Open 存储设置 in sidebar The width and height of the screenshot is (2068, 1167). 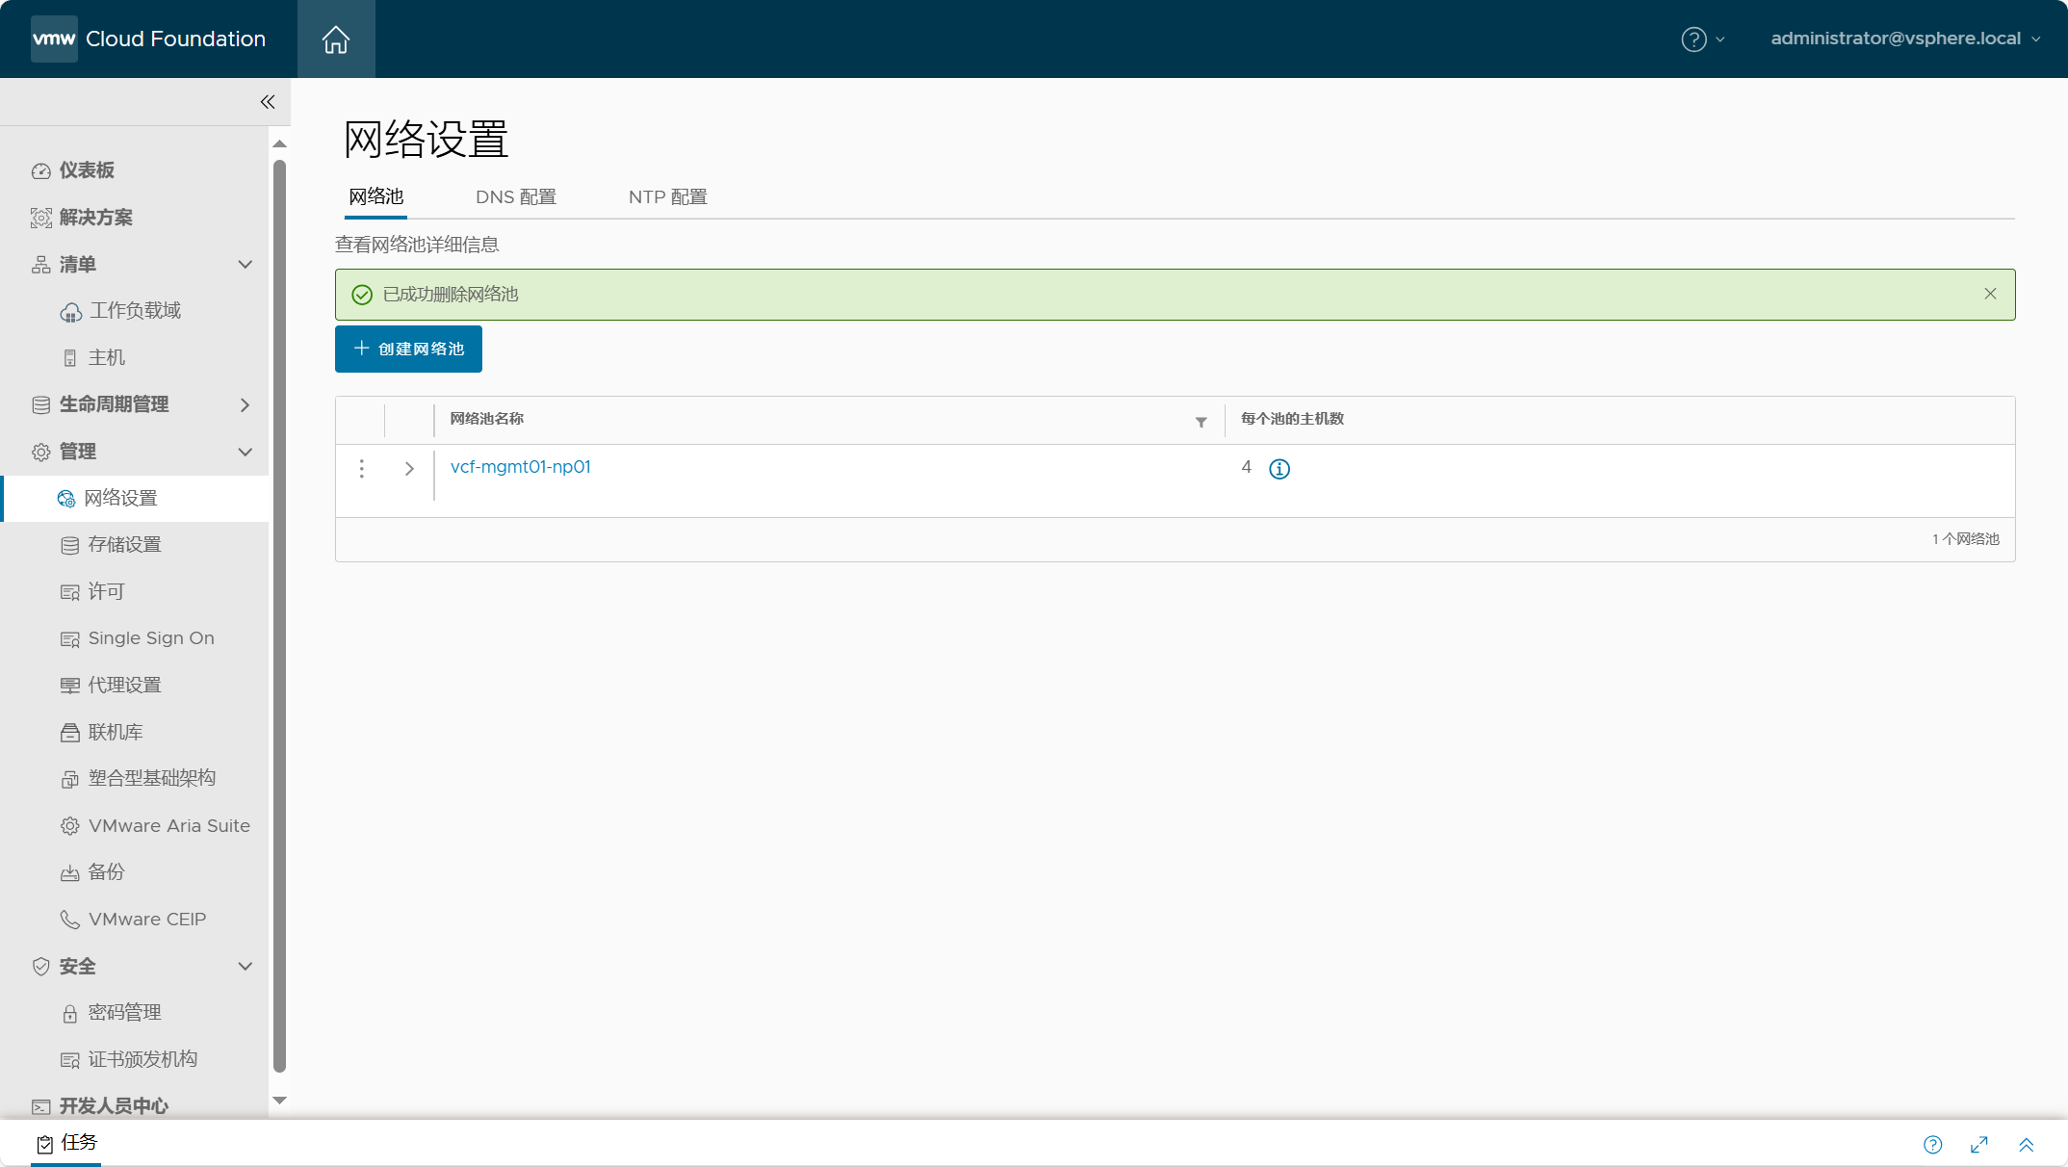[x=124, y=545]
